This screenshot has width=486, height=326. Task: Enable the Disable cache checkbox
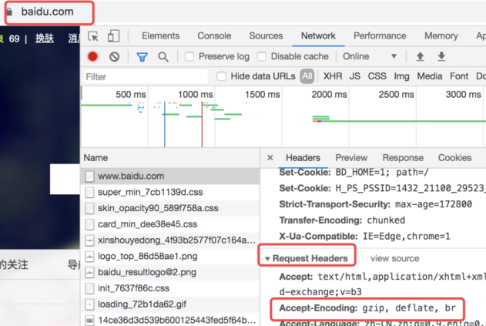click(x=262, y=56)
